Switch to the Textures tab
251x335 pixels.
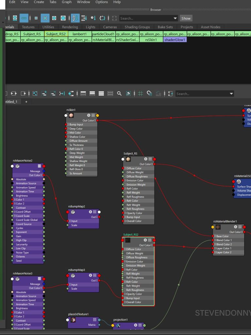28,27
